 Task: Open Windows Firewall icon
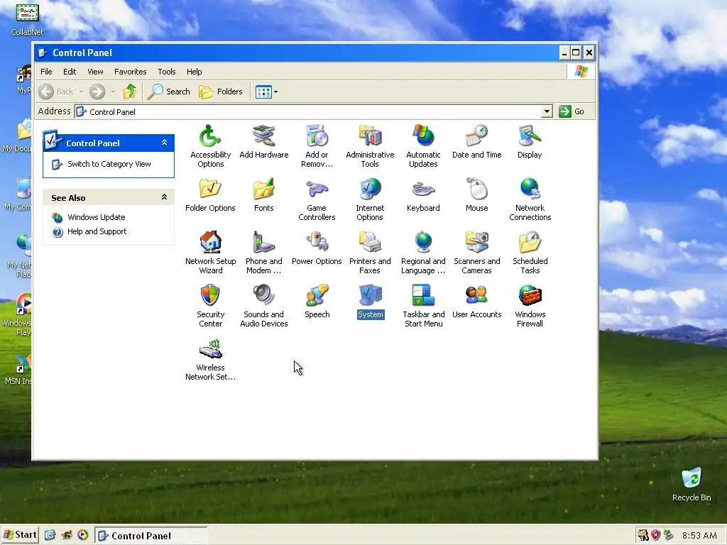(x=530, y=305)
